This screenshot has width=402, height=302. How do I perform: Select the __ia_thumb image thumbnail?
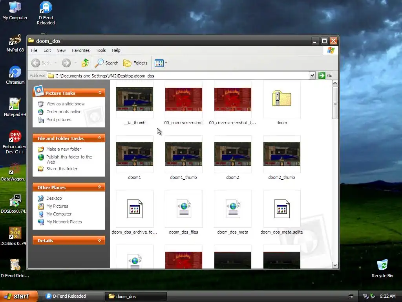coord(135,99)
